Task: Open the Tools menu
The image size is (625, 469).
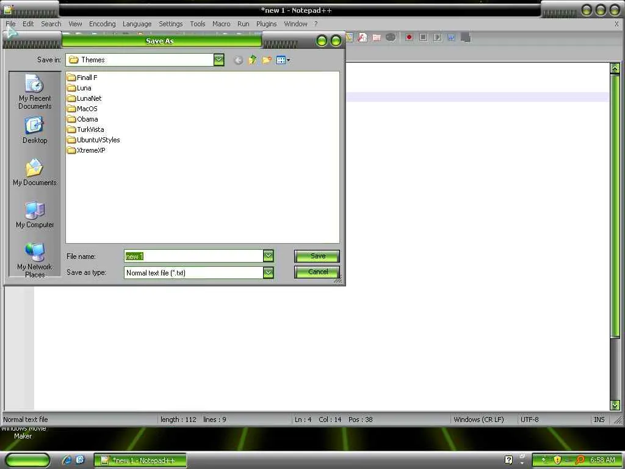Action: click(x=197, y=24)
